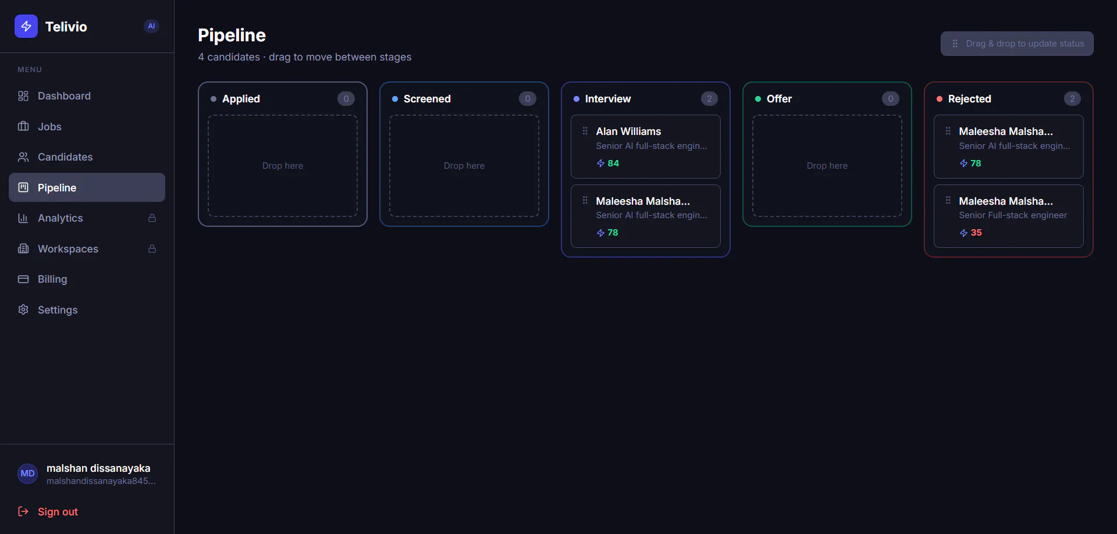This screenshot has width=1117, height=534.
Task: Click the lock icon beside Workspaces
Action: 152,248
